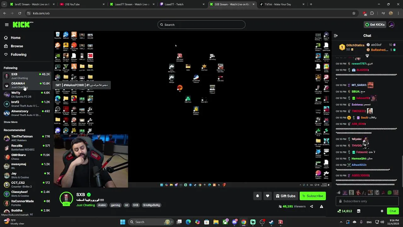
Task: Click the SXB live avatar
Action: 66,199
